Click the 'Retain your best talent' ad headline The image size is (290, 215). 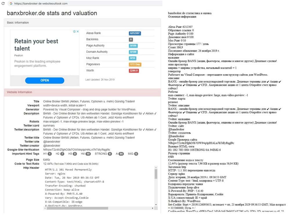[36, 45]
